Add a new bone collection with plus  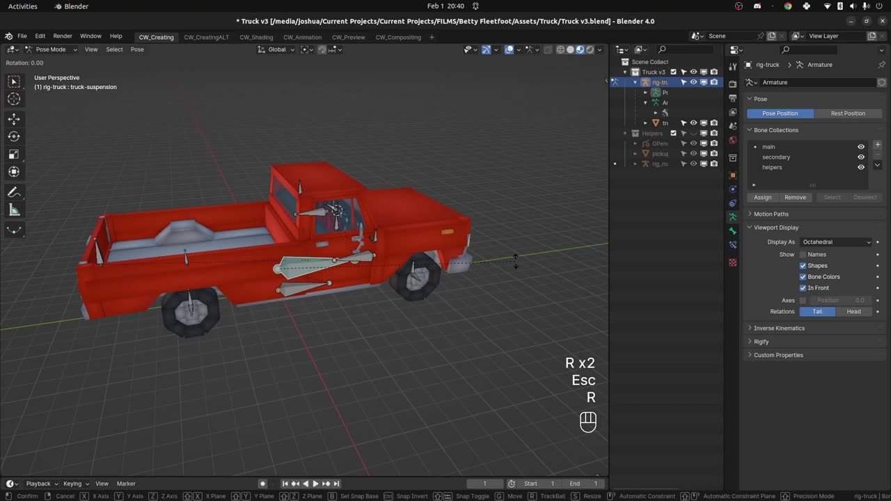[x=877, y=145]
